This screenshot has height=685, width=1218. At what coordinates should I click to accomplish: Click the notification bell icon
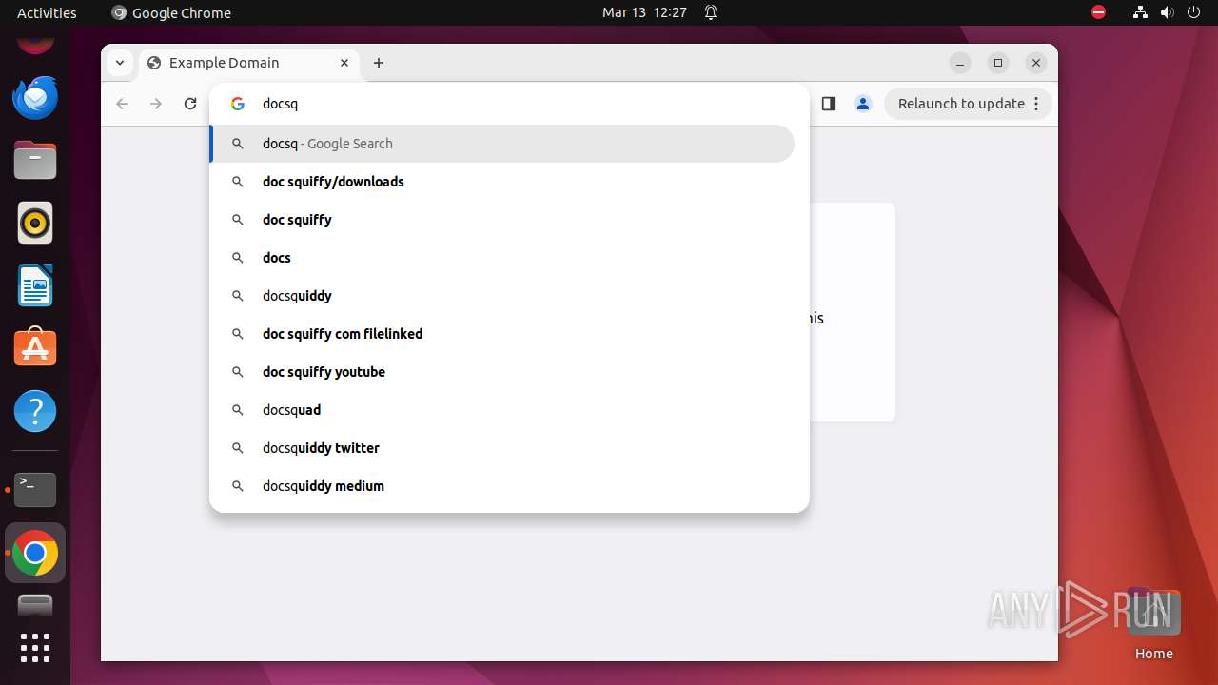click(711, 12)
